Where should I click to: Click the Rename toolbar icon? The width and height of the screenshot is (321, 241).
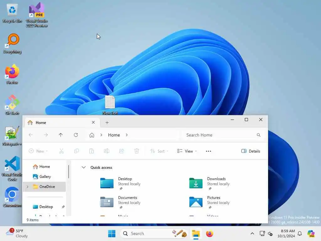[x=107, y=151]
